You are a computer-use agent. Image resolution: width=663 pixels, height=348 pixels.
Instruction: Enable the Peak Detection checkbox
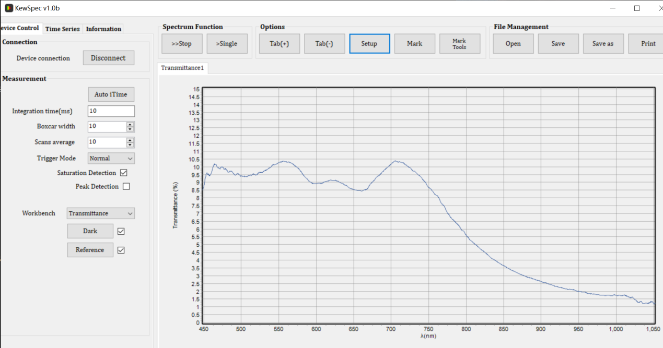click(126, 186)
